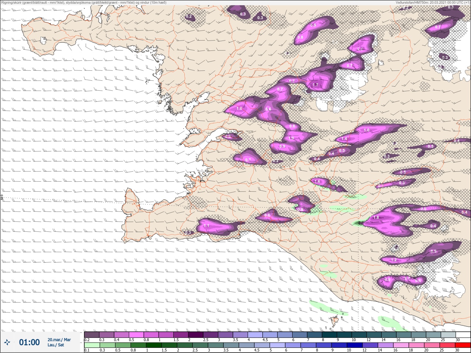The height and width of the screenshot is (353, 471).
Task: Select the violet 14 swatch in lower legend
Action: pyautogui.click(x=386, y=345)
